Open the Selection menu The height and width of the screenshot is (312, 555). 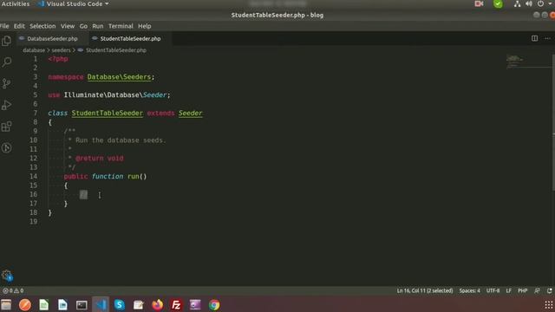(42, 26)
